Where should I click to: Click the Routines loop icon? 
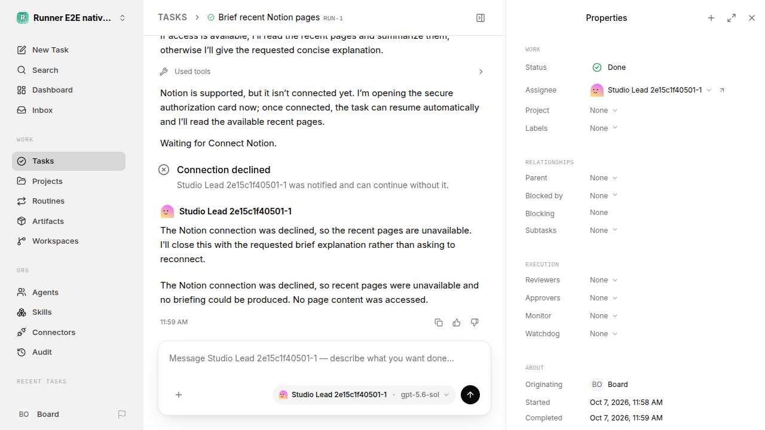[22, 201]
